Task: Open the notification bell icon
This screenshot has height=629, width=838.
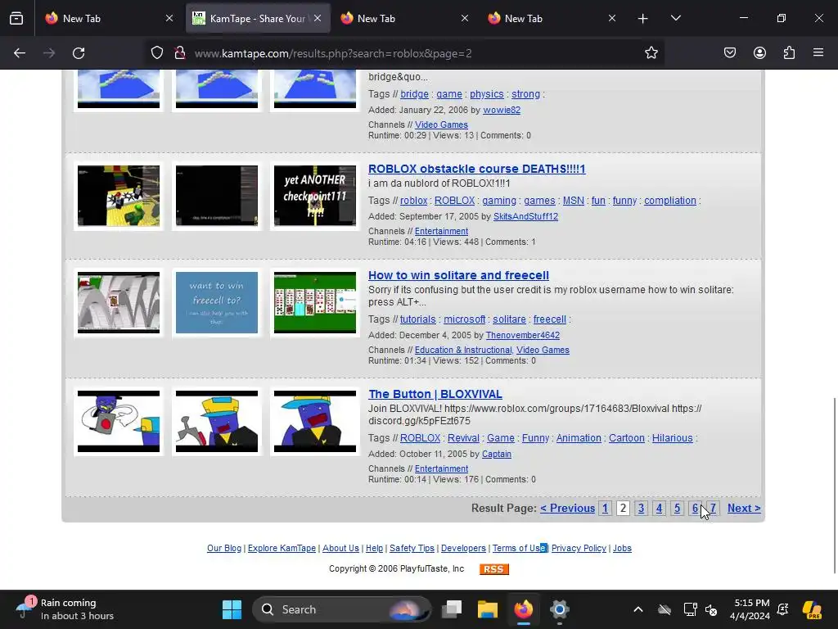Action: [783, 609]
